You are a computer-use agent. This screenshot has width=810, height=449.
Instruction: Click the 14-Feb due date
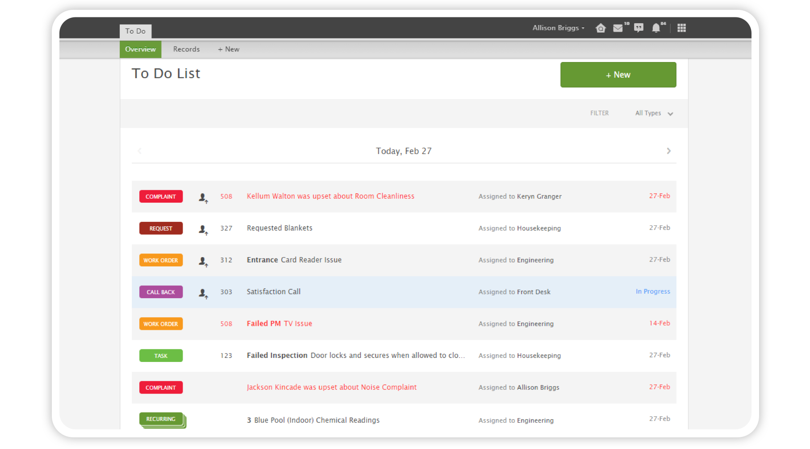pyautogui.click(x=660, y=323)
